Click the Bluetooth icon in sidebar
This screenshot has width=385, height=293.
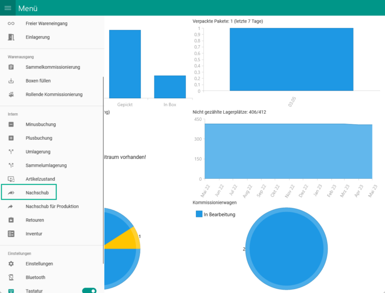(x=11, y=277)
